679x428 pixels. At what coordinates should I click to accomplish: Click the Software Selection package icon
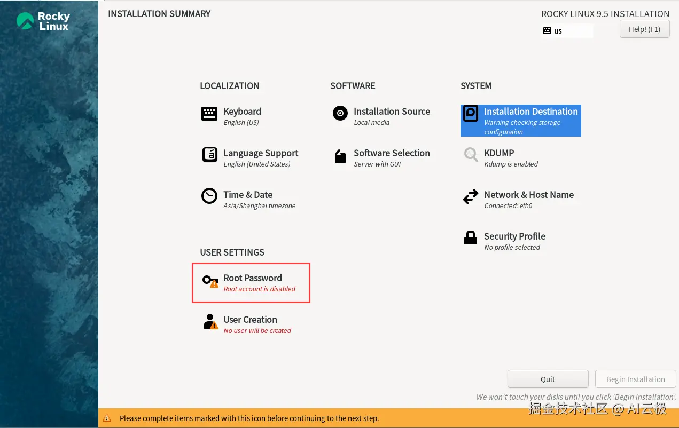point(340,156)
